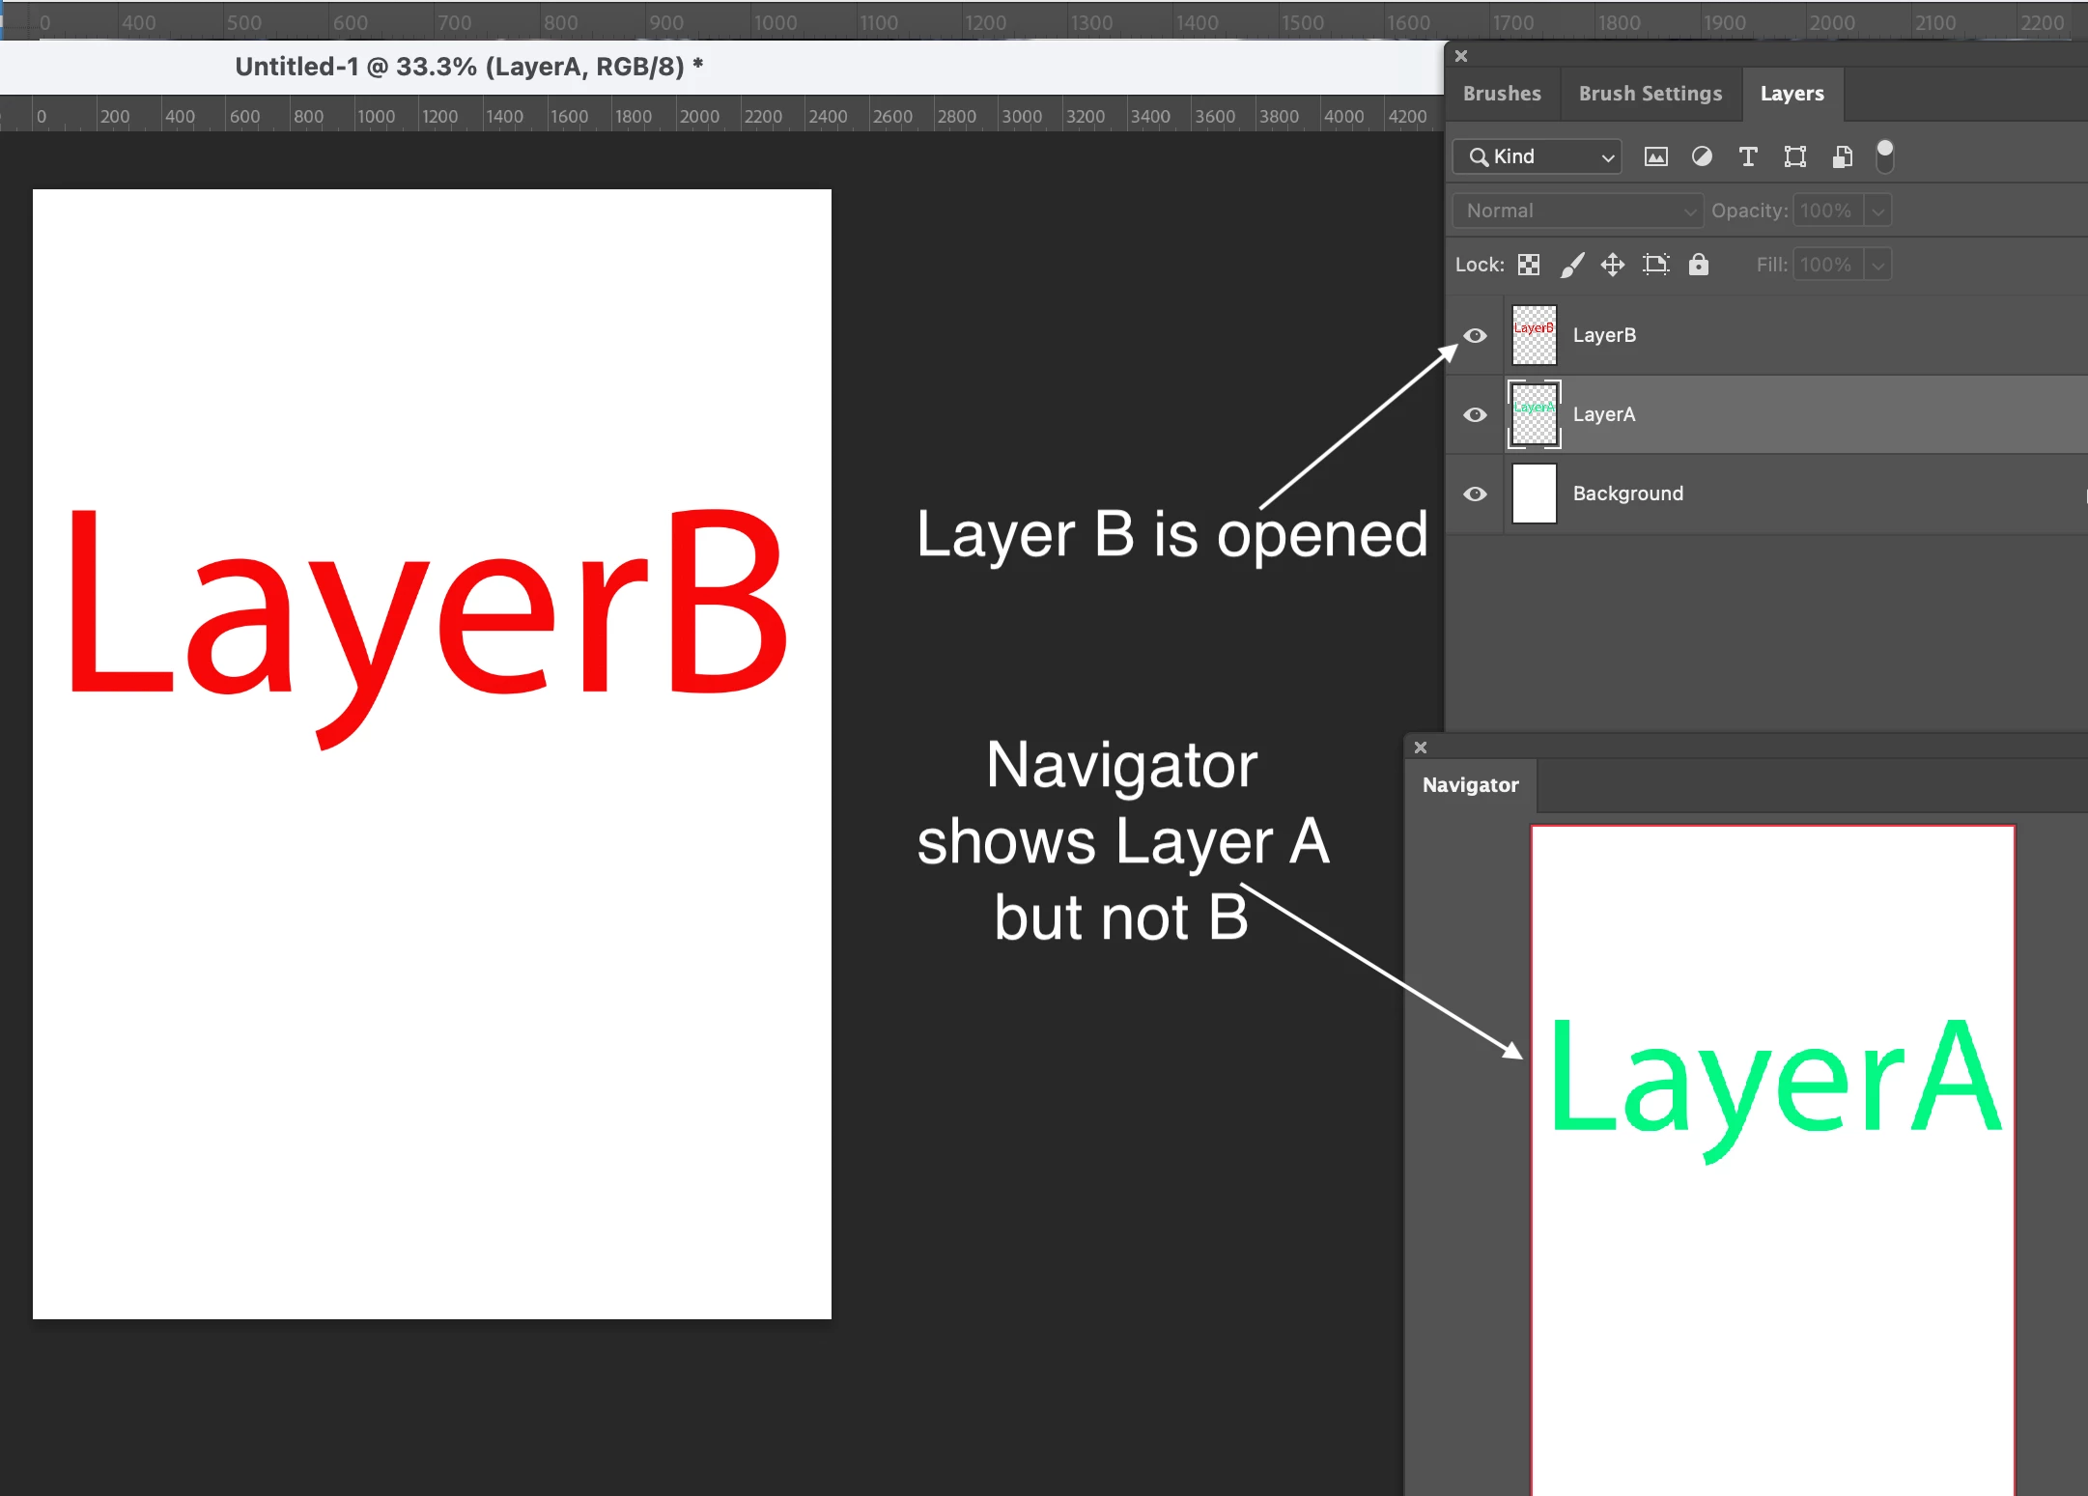The image size is (2088, 1496).
Task: Toggle layer filtering on/off switch
Action: (1884, 156)
